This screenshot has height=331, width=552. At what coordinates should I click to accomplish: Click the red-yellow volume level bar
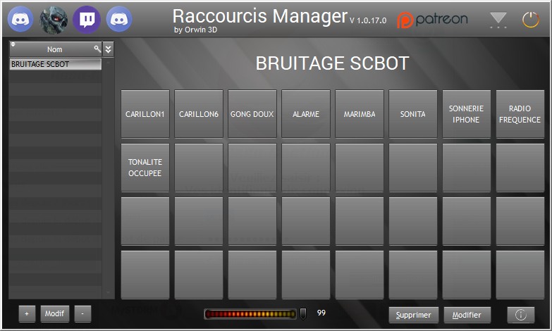(x=250, y=314)
